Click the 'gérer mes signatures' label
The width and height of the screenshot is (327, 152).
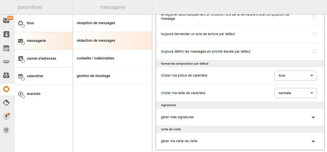[x=177, y=117]
